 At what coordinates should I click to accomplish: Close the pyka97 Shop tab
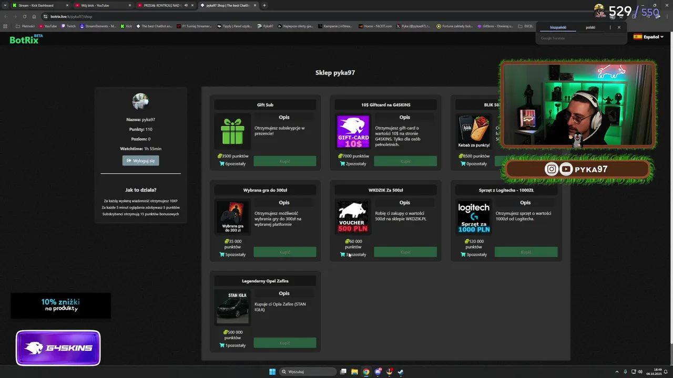click(255, 5)
